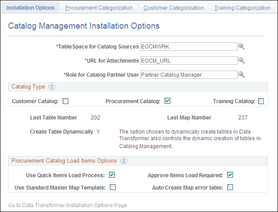
Task: Open the Customer Categorization tab
Action: (x=173, y=8)
